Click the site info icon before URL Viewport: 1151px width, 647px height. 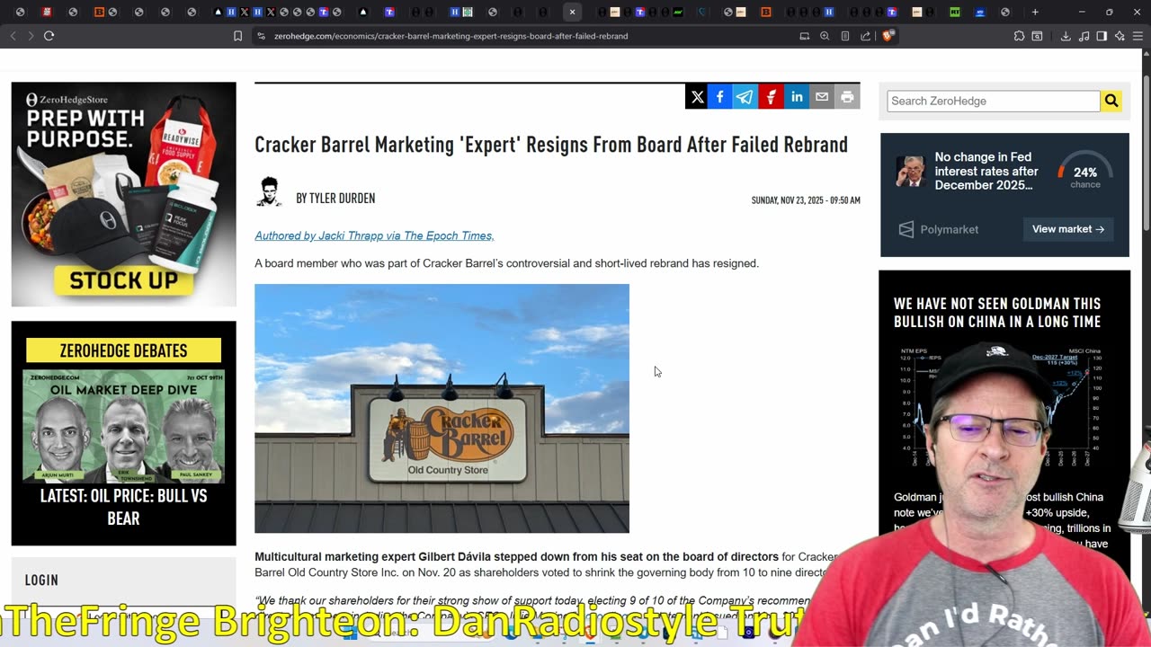(261, 36)
